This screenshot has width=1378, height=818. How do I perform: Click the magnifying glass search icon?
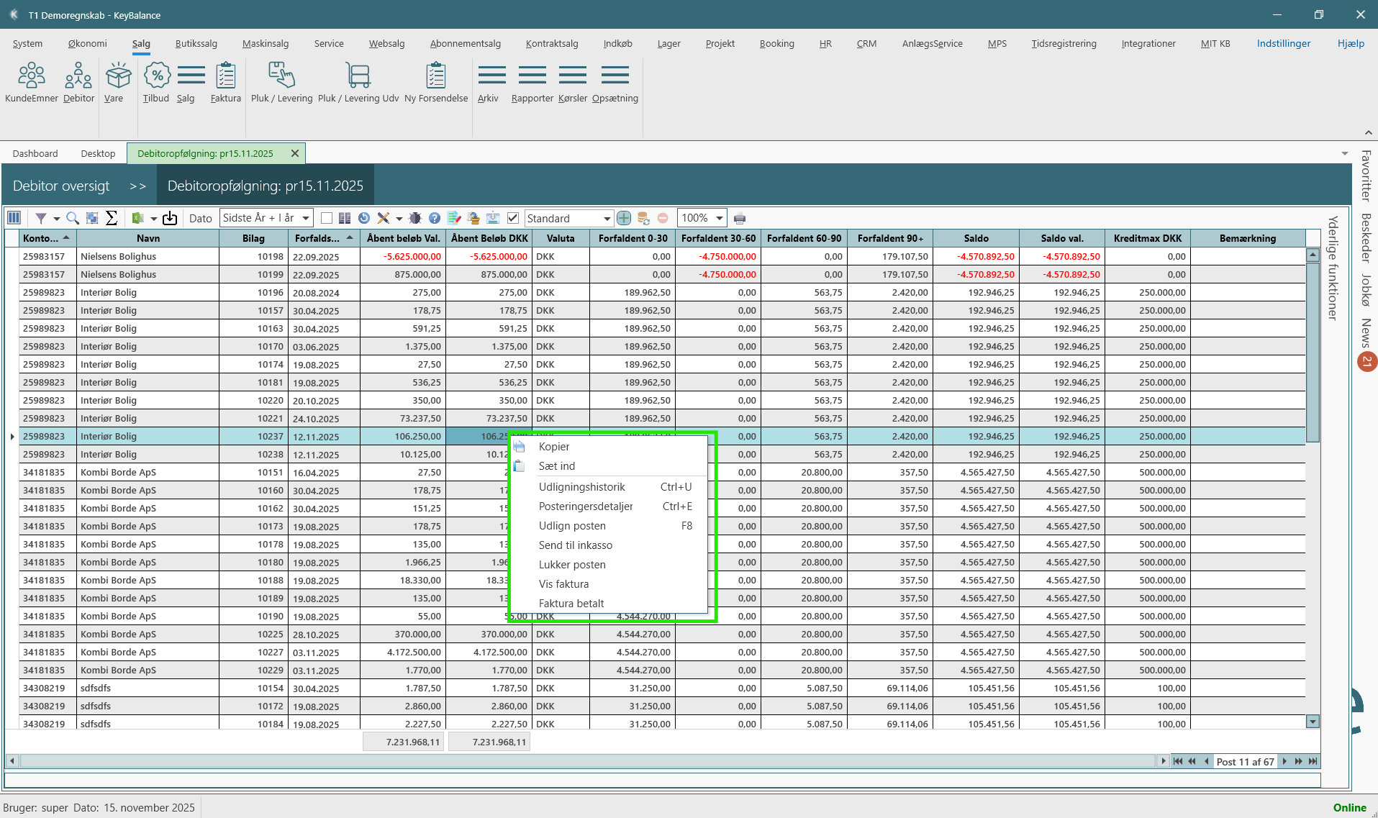73,218
